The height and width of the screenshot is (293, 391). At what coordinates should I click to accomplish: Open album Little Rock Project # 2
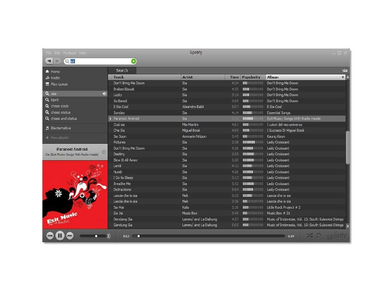[x=284, y=207]
